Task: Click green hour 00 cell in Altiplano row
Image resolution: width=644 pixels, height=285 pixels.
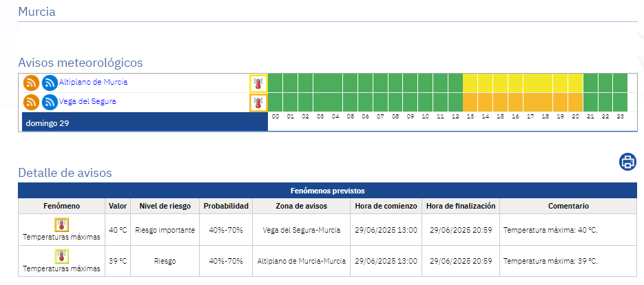Action: (x=276, y=83)
